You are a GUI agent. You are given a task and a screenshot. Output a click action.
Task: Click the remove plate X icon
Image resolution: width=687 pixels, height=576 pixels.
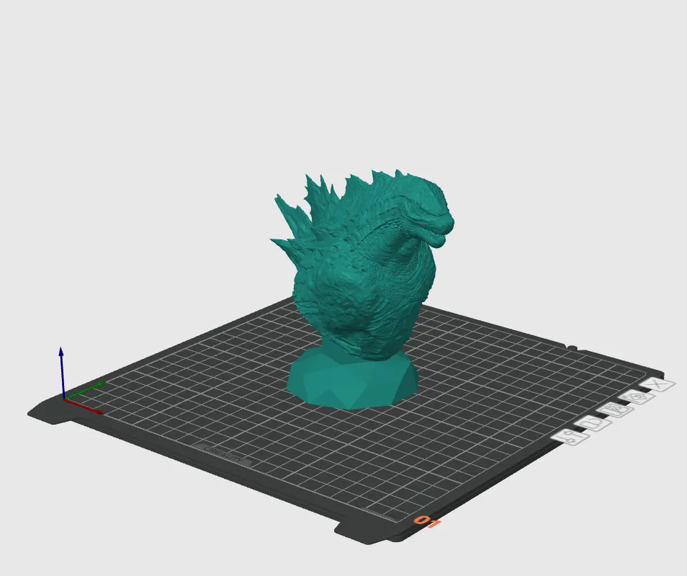pos(657,385)
